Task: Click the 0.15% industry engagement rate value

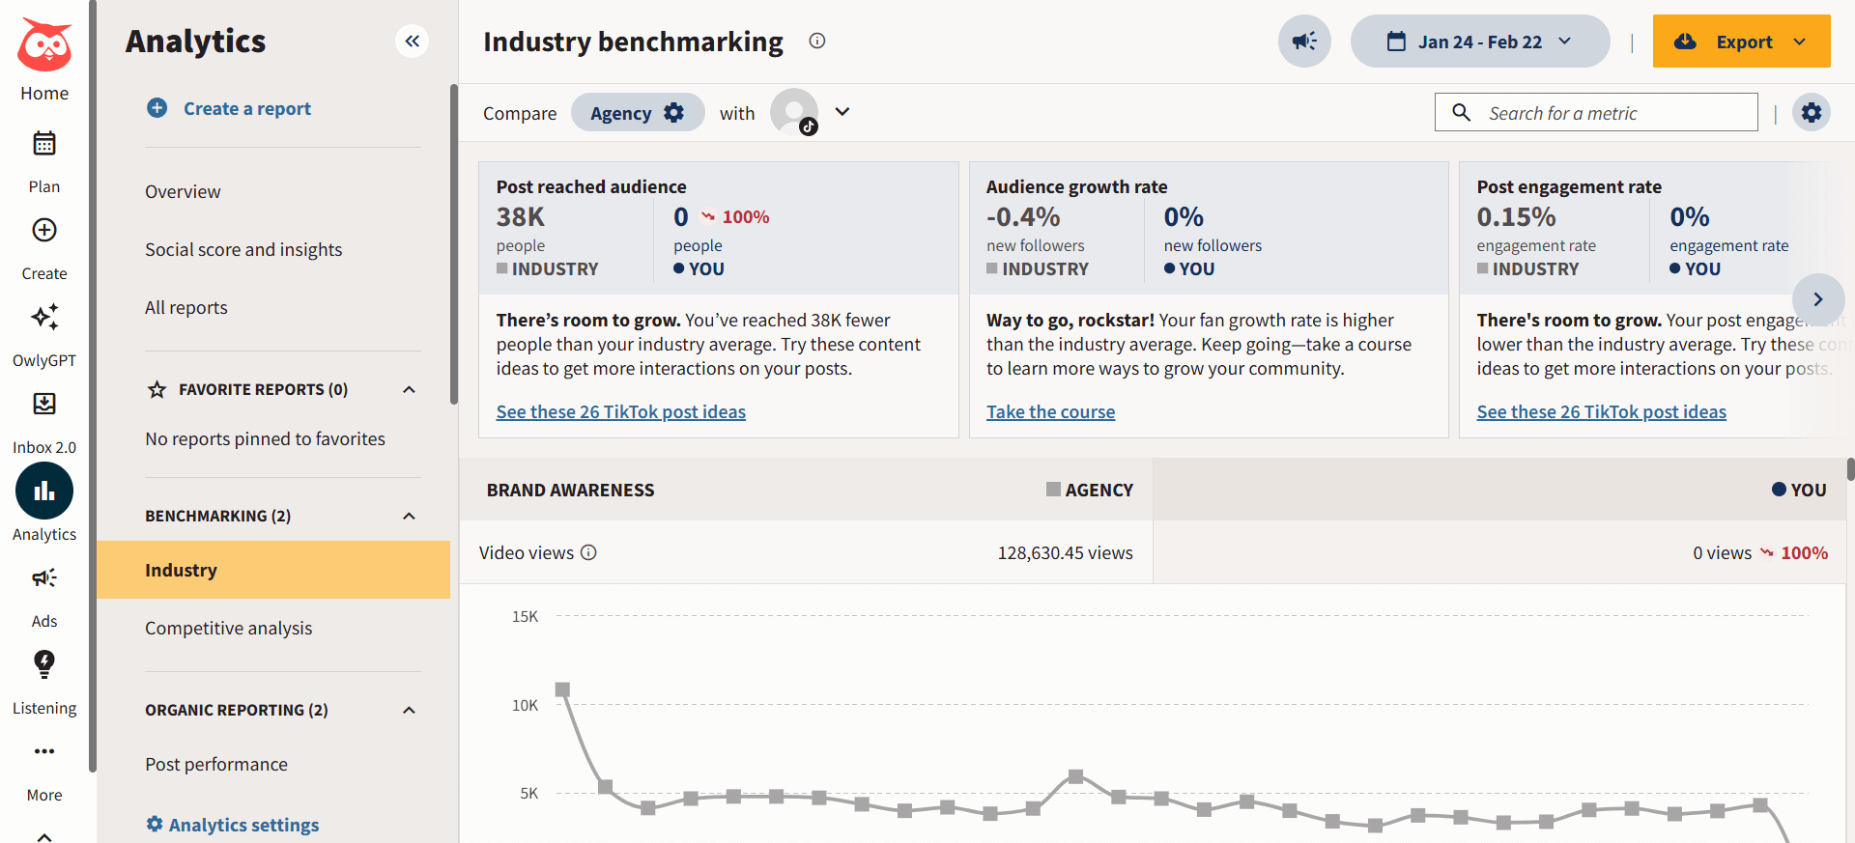Action: [x=1516, y=216]
